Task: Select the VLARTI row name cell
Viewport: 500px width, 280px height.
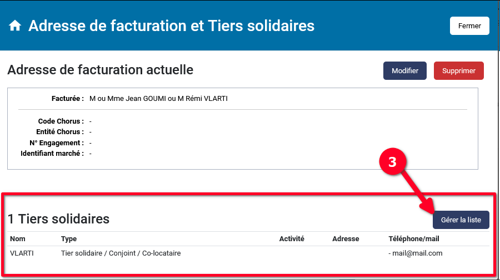Action: (21, 253)
